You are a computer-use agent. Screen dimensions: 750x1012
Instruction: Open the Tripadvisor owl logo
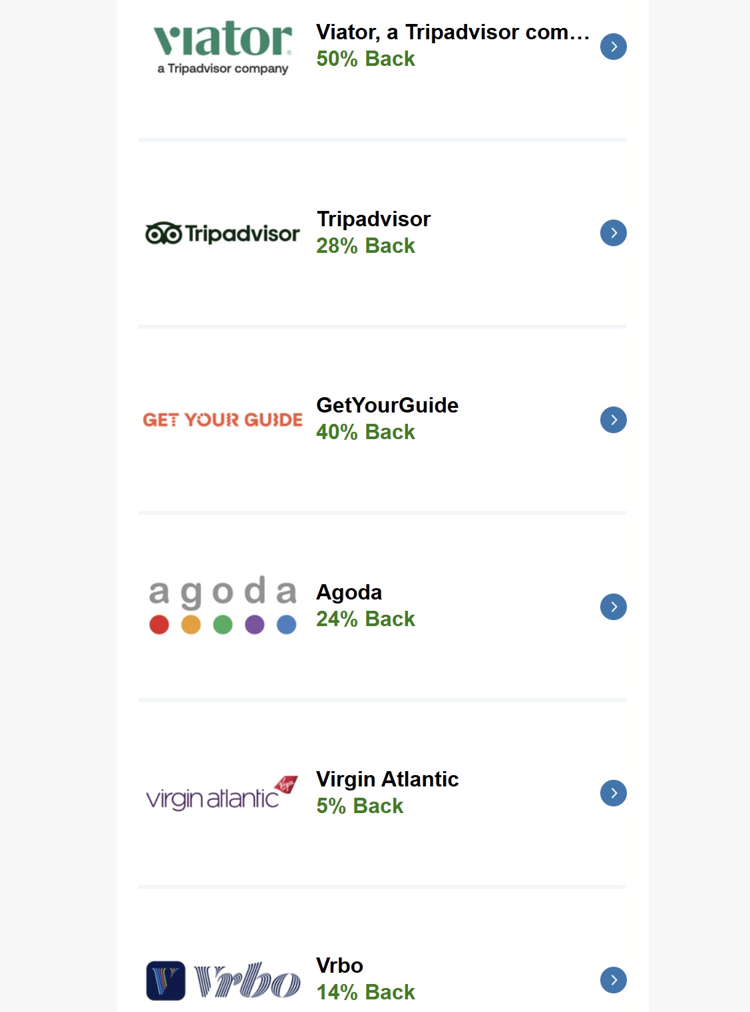coord(222,234)
